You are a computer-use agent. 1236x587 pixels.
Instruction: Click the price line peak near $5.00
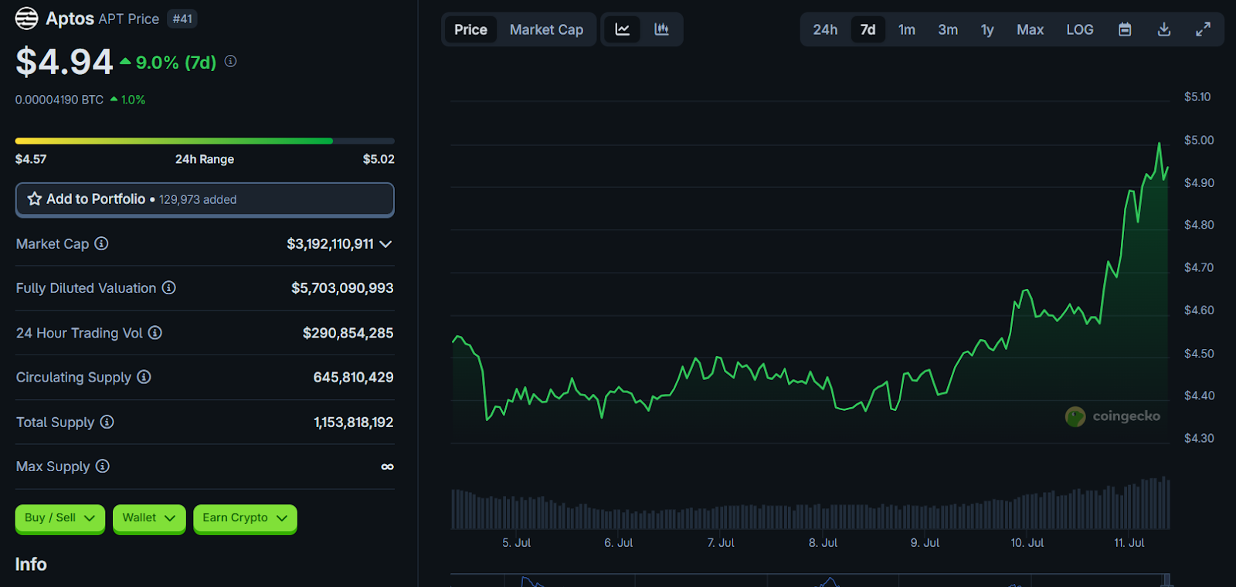click(1159, 144)
